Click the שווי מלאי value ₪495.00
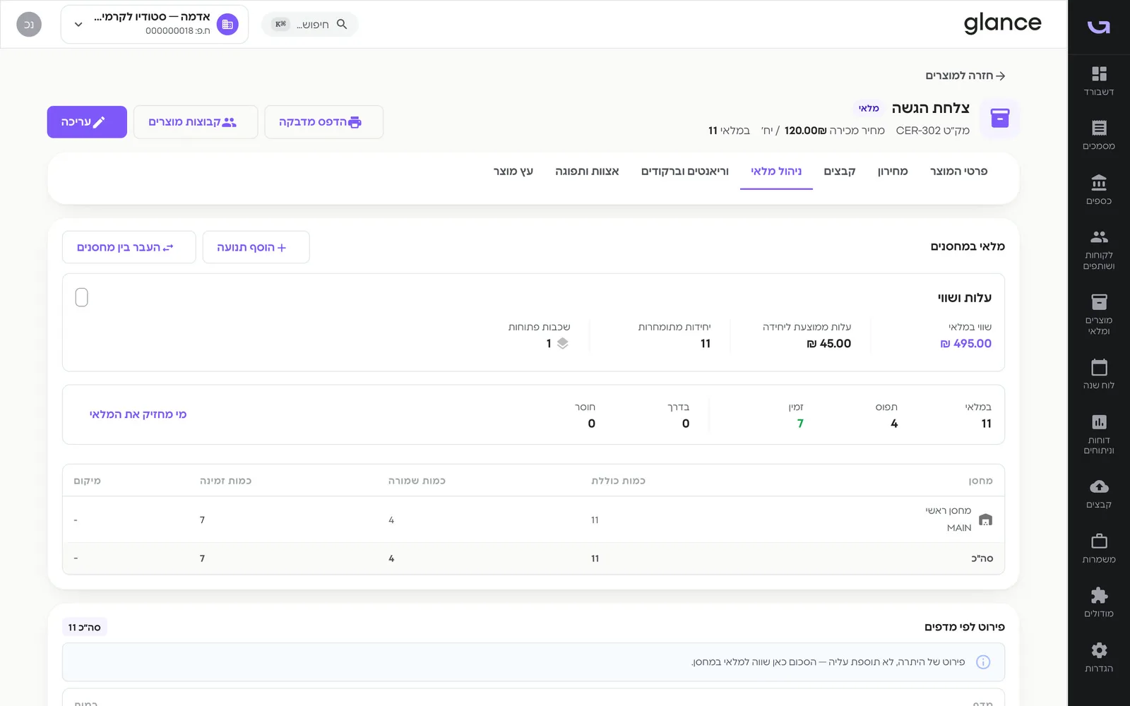The width and height of the screenshot is (1130, 706). coord(965,344)
